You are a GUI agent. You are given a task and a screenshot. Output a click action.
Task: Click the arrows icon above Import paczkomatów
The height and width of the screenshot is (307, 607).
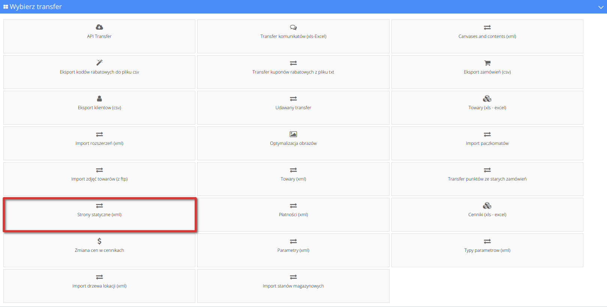coord(487,134)
